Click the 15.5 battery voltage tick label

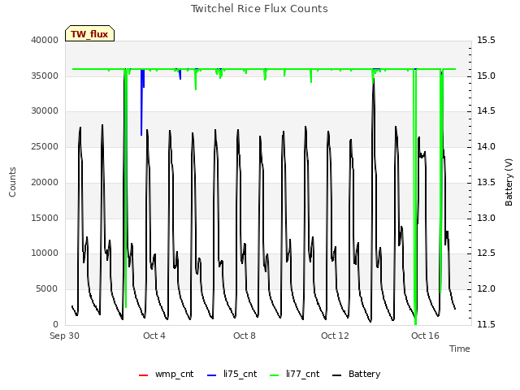486,40
